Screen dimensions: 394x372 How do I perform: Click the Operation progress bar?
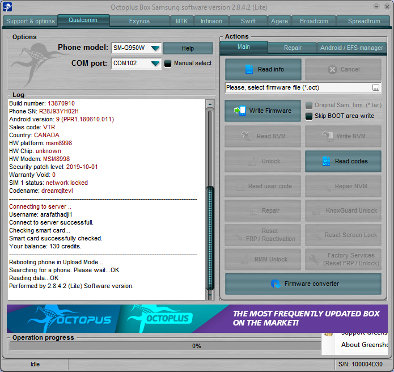166,346
